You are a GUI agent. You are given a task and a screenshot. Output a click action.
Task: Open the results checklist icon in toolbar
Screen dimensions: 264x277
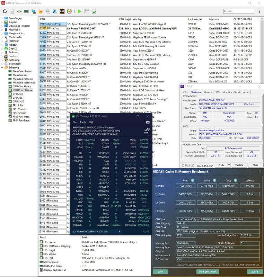click(x=87, y=11)
